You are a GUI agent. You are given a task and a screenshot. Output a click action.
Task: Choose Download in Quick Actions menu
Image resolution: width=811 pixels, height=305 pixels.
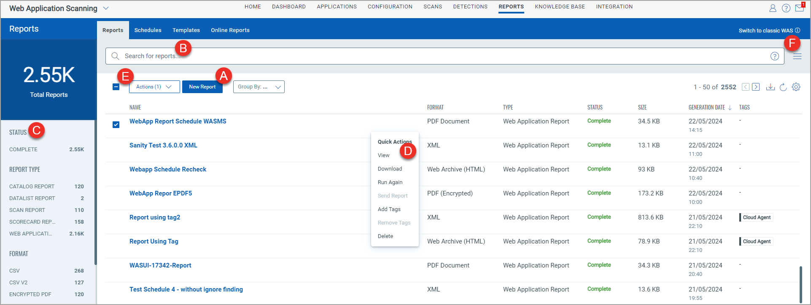coord(390,169)
